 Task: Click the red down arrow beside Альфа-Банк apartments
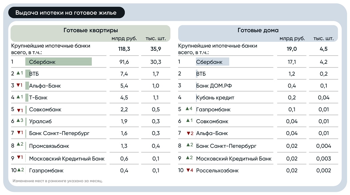(x=18, y=85)
